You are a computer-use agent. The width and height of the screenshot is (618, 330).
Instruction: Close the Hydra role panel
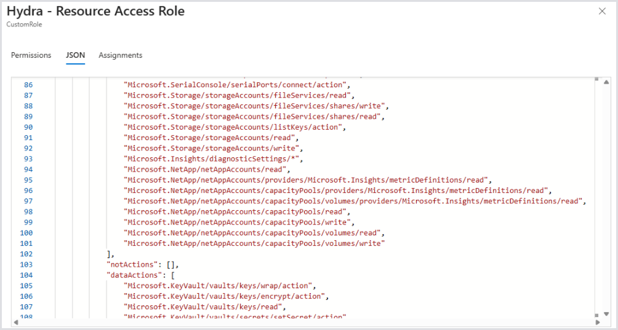(602, 12)
